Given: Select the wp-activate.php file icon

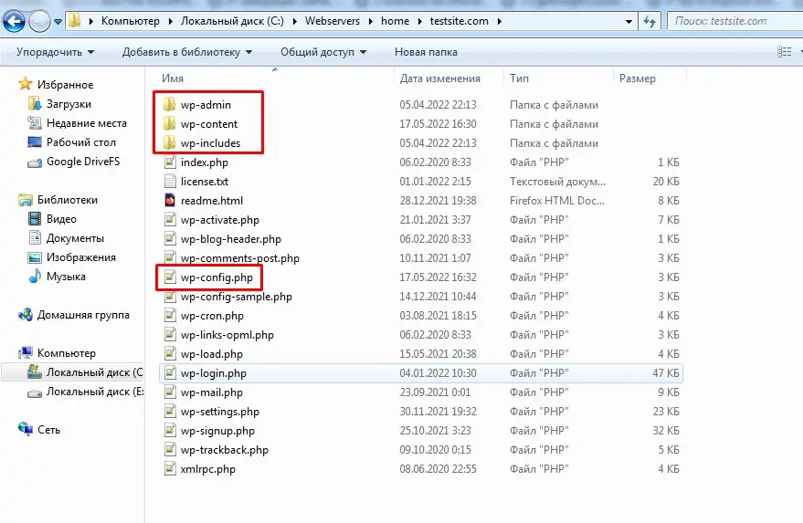Looking at the screenshot, I should click(170, 220).
